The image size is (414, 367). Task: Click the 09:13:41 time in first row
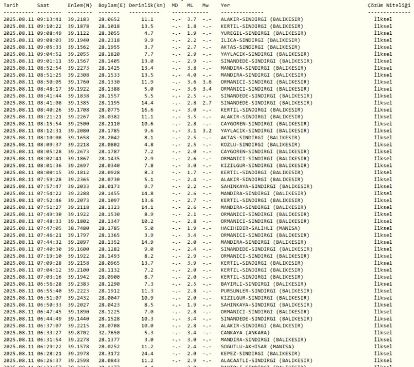coord(48,18)
